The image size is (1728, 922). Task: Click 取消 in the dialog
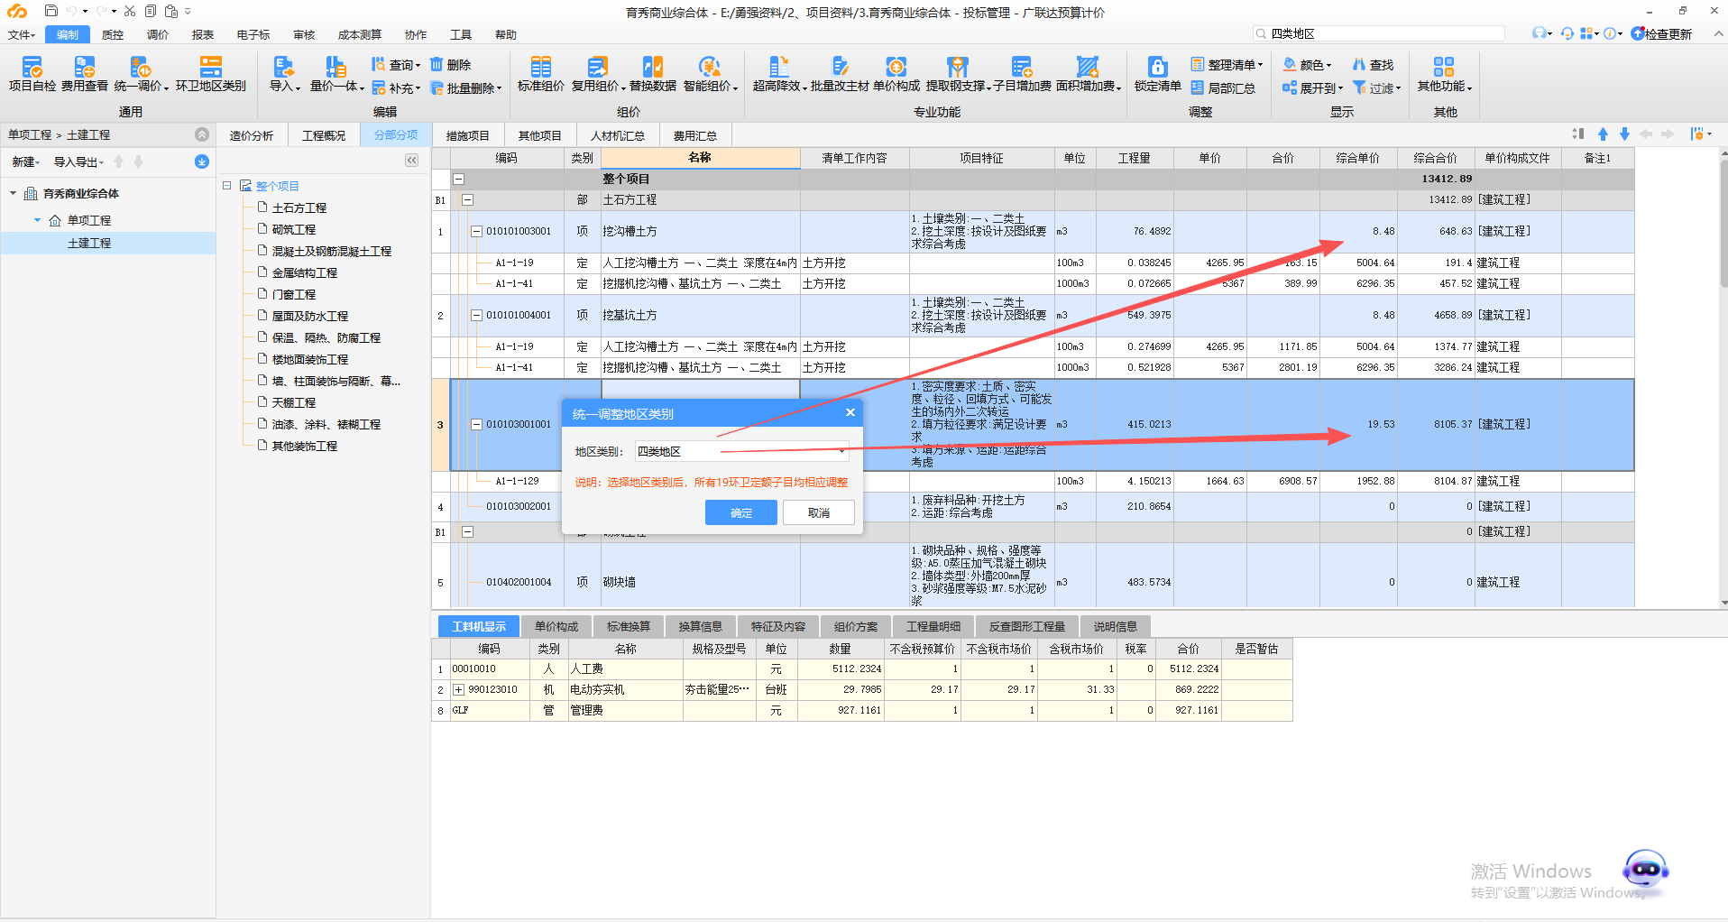[819, 512]
